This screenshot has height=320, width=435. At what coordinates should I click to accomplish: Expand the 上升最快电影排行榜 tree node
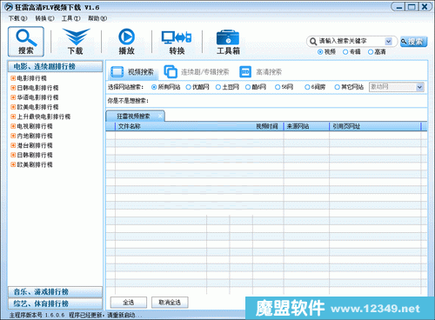pyautogui.click(x=13, y=117)
